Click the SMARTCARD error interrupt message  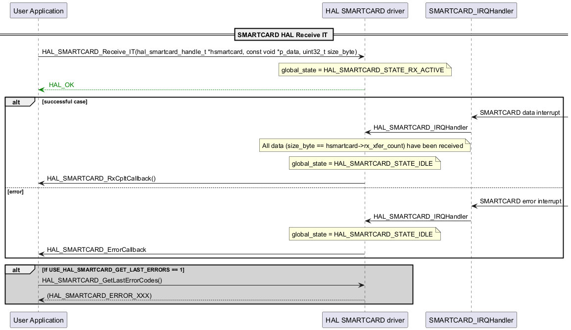(x=520, y=201)
